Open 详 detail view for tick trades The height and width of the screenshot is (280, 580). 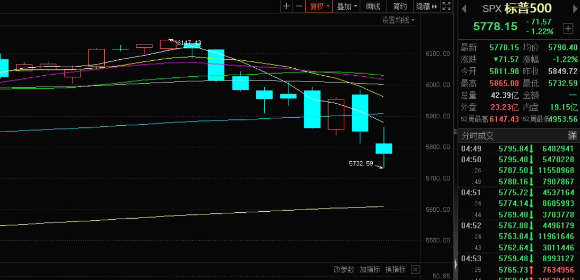point(572,135)
